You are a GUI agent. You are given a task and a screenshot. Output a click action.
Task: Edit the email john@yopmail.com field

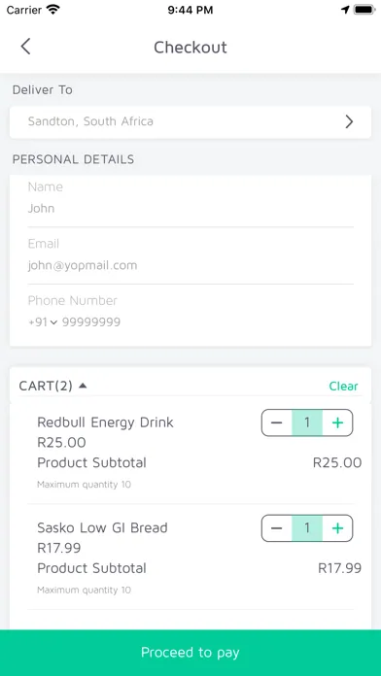click(190, 265)
